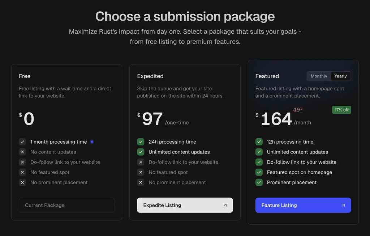Click X icon beside No content updates
Image resolution: width=370 pixels, height=236 pixels.
[22, 152]
